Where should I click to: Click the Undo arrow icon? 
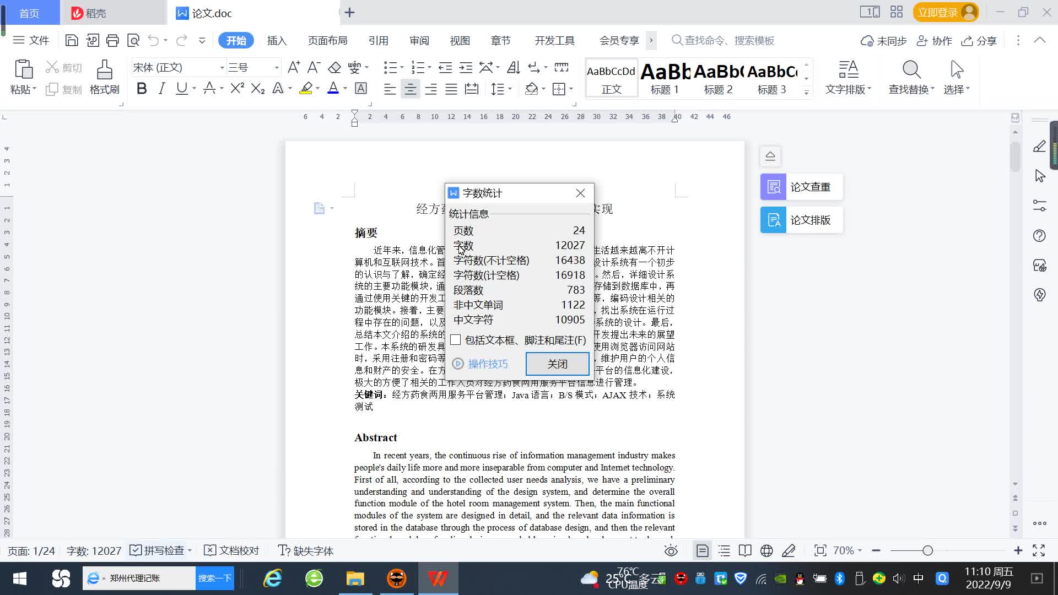point(153,40)
